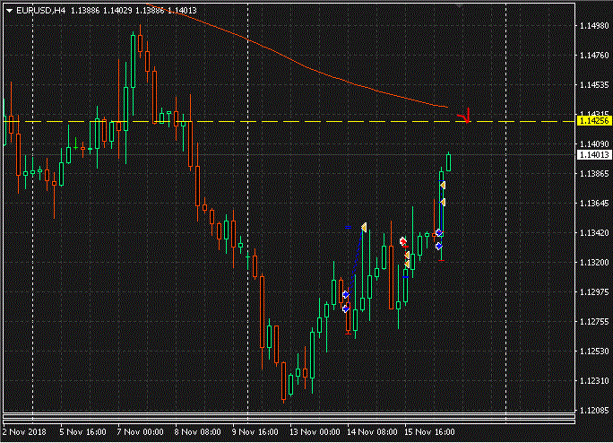Image resolution: width=613 pixels, height=443 pixels.
Task: Click the chart shift triangle on top edge
Action: point(460,4)
